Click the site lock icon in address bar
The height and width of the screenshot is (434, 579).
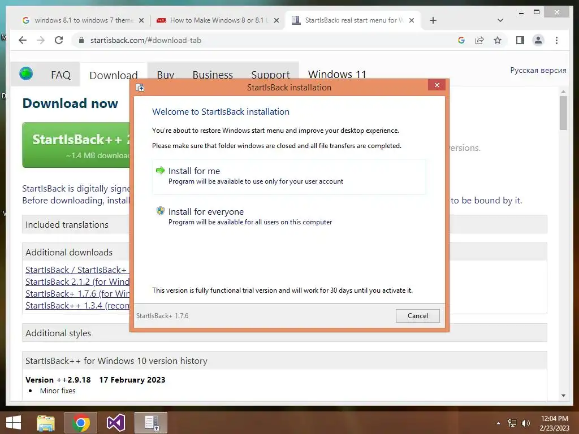[81, 40]
